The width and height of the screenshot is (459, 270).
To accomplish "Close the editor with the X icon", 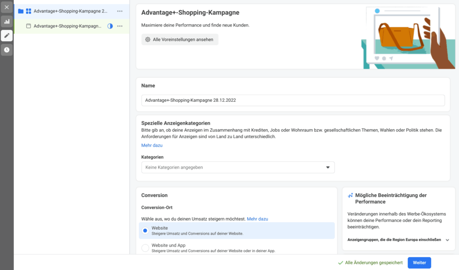I will click(7, 7).
